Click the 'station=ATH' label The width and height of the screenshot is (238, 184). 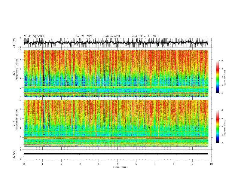(x=111, y=36)
